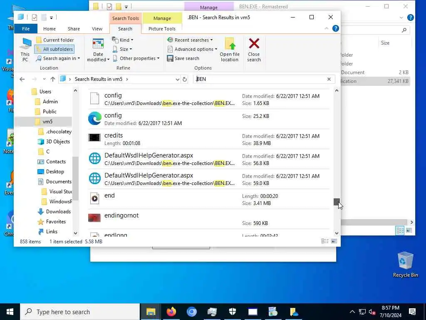This screenshot has height=320, width=426.
Task: Open Downloads in navigation pane
Action: tap(54, 212)
